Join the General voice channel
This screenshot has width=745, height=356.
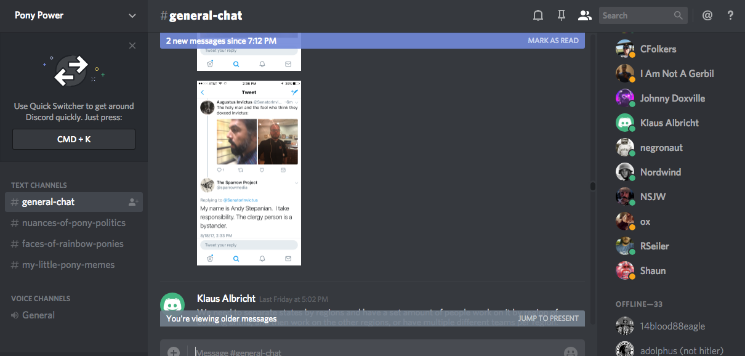[38, 315]
